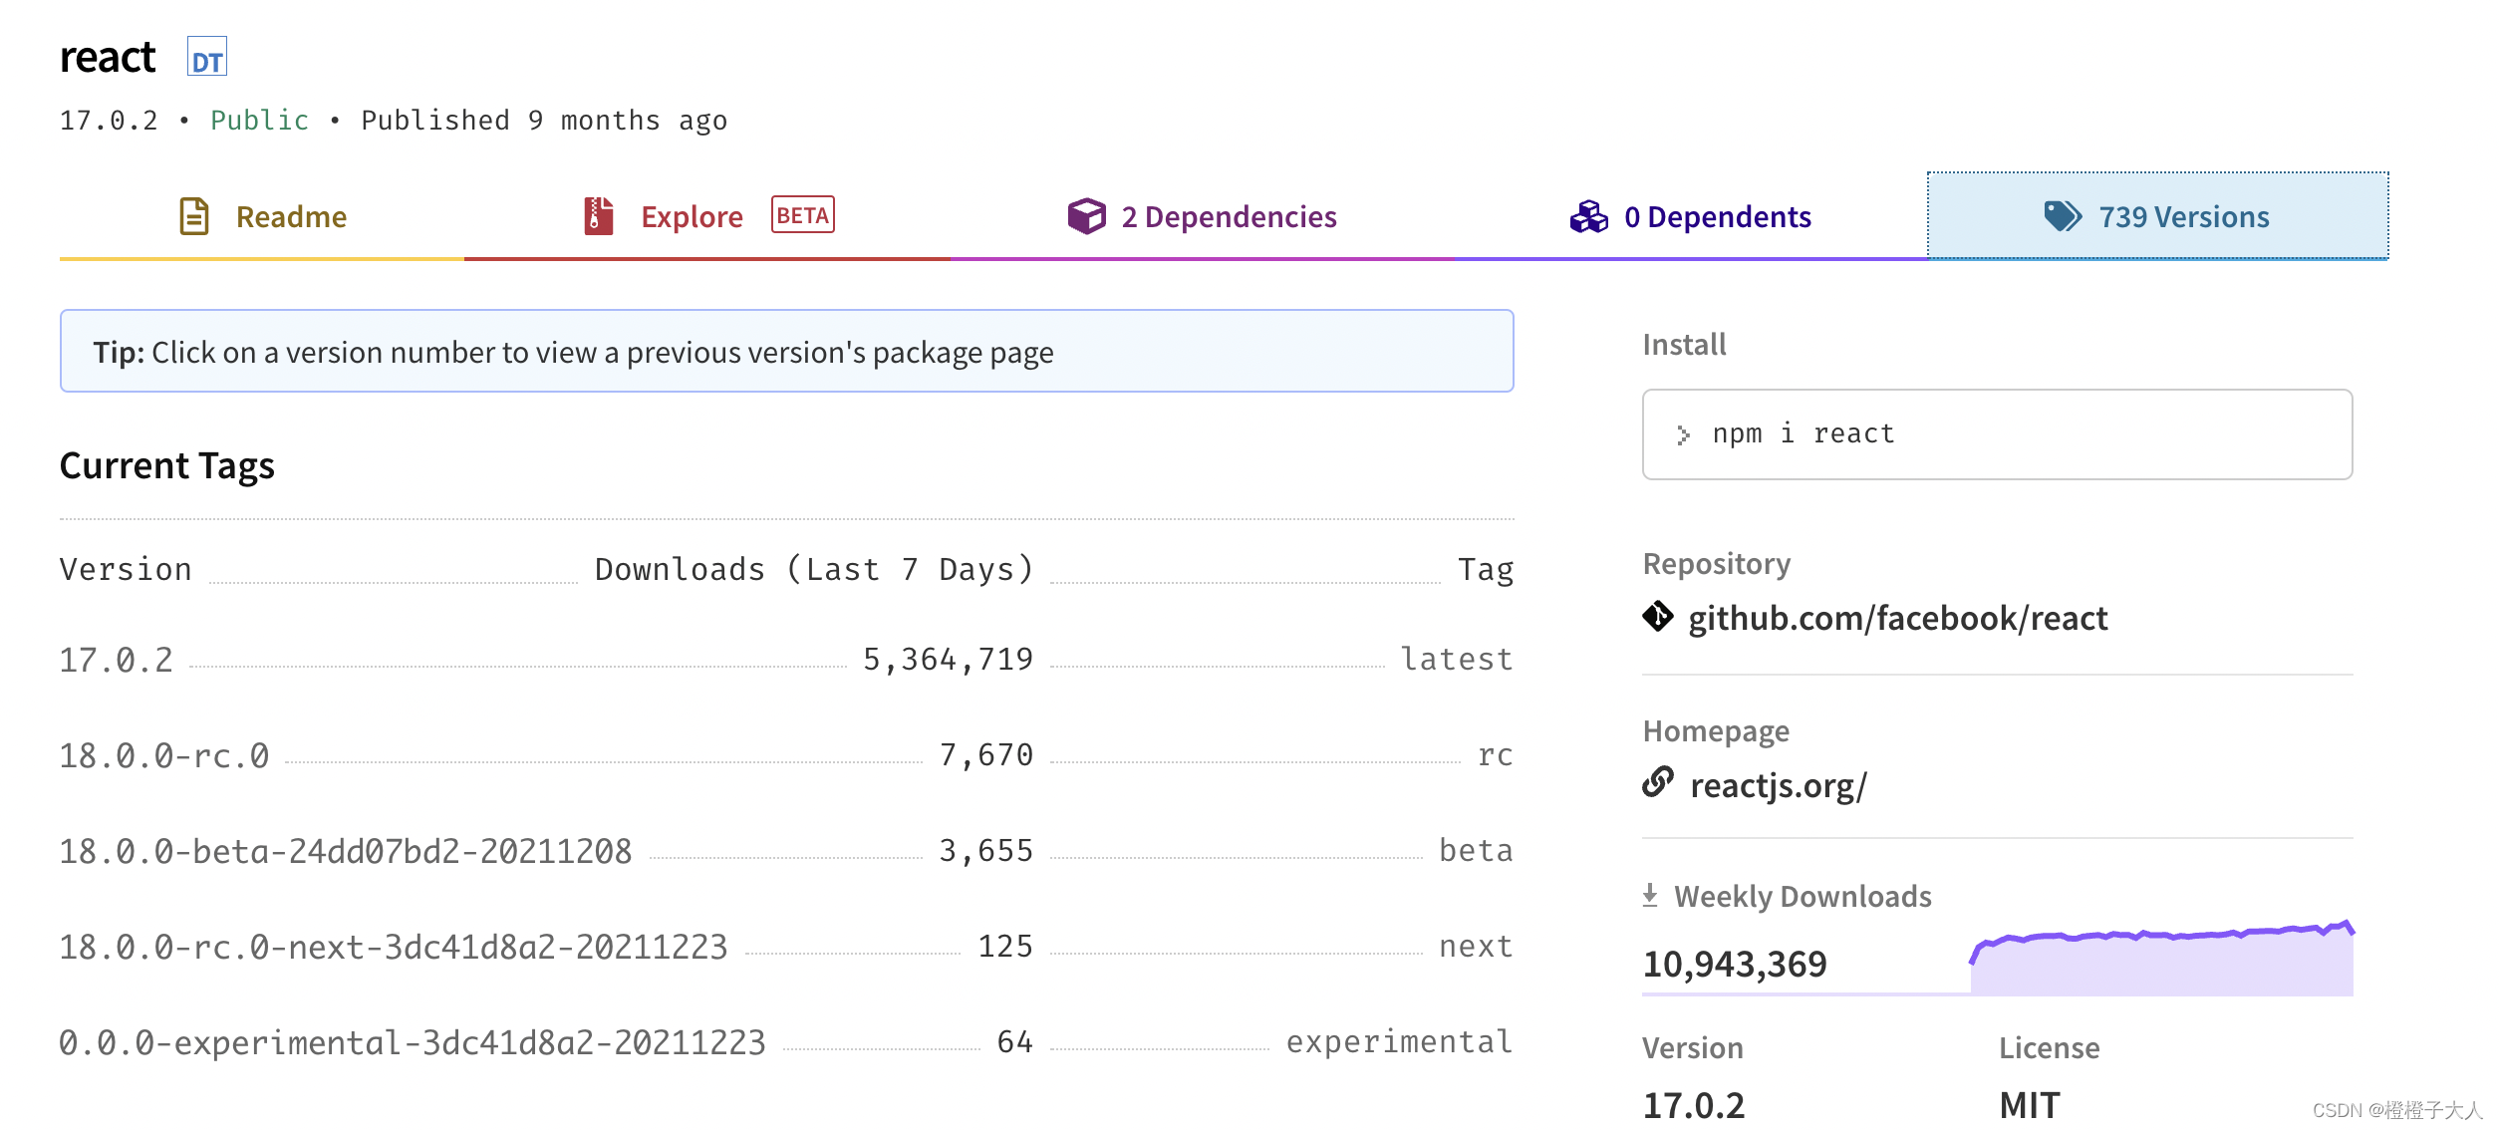
Task: Click the weekly downloads sparkline chart
Action: [2162, 958]
